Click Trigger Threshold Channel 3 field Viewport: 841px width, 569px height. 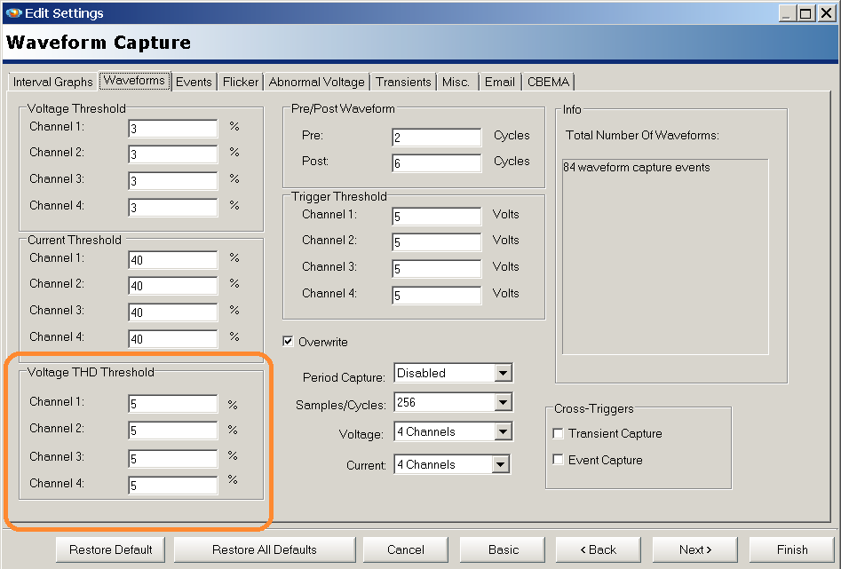pos(436,269)
